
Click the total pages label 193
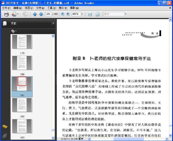[56, 14]
